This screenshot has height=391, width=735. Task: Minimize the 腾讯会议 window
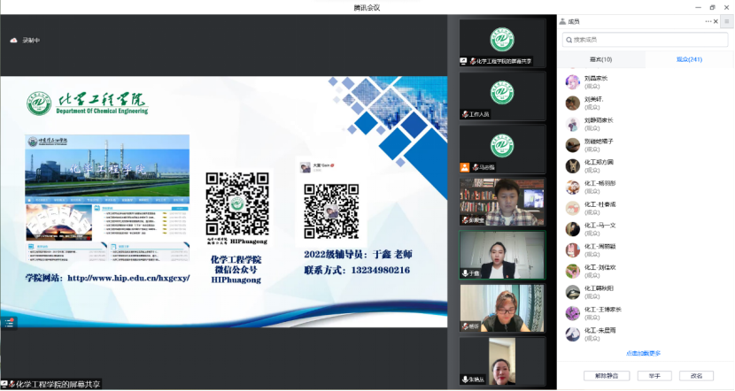click(698, 7)
